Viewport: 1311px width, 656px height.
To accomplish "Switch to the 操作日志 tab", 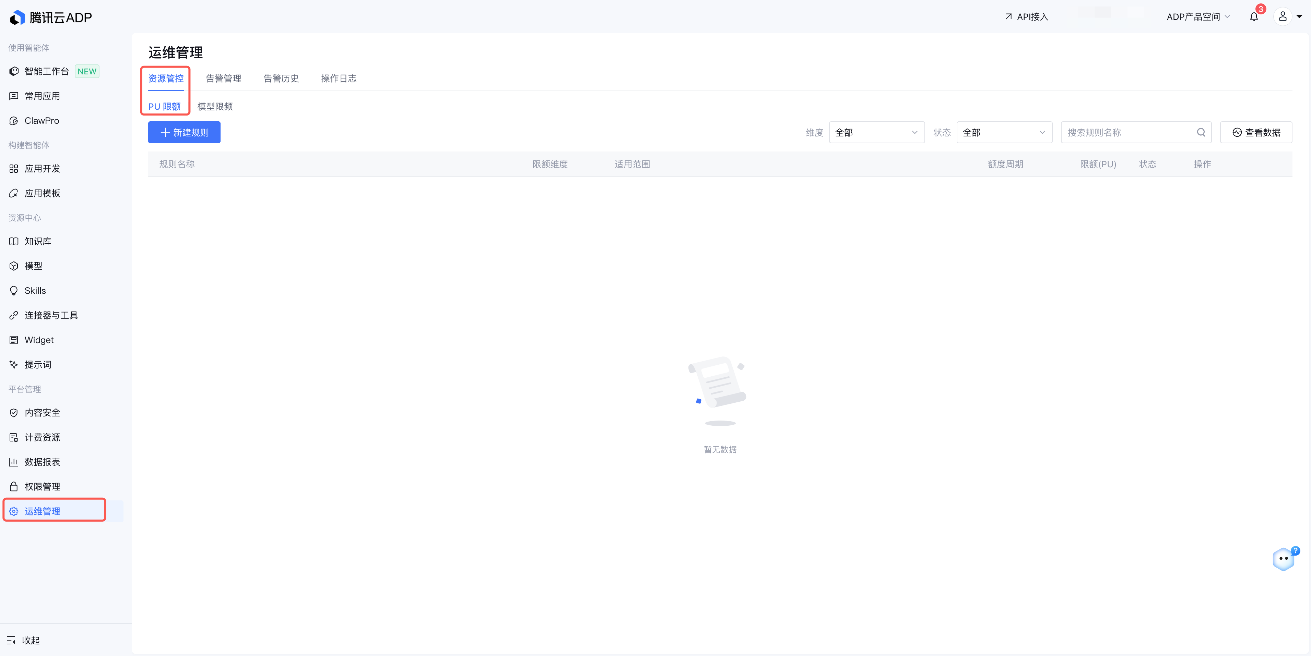I will point(339,78).
